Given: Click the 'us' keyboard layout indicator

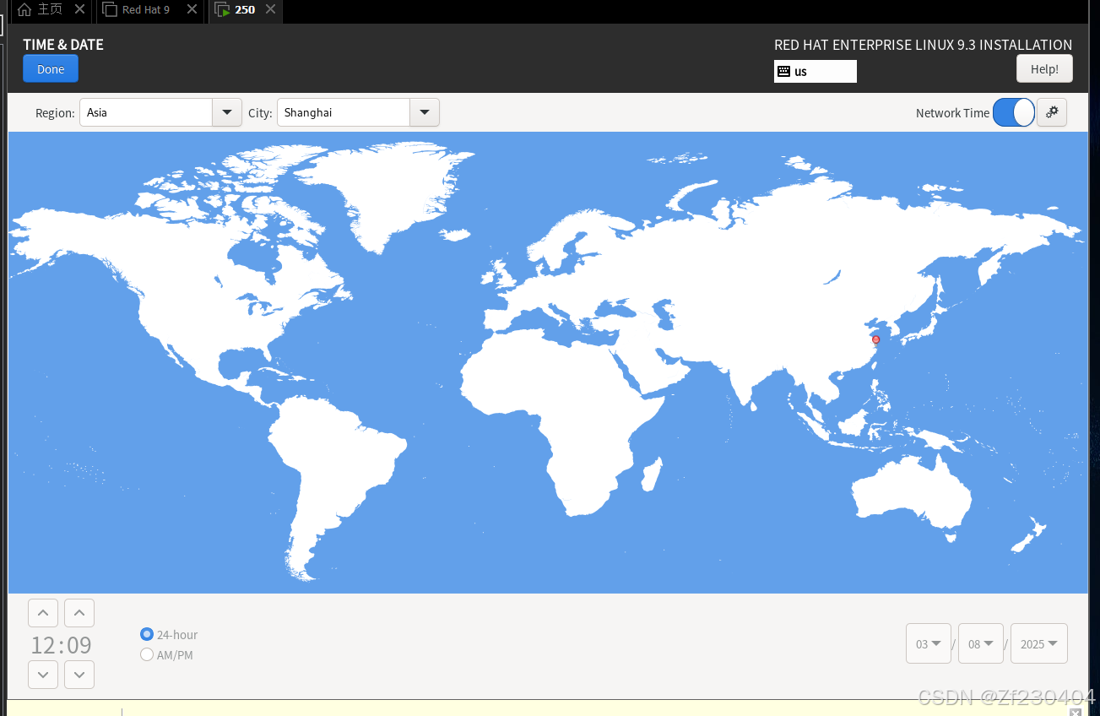Looking at the screenshot, I should [x=816, y=72].
